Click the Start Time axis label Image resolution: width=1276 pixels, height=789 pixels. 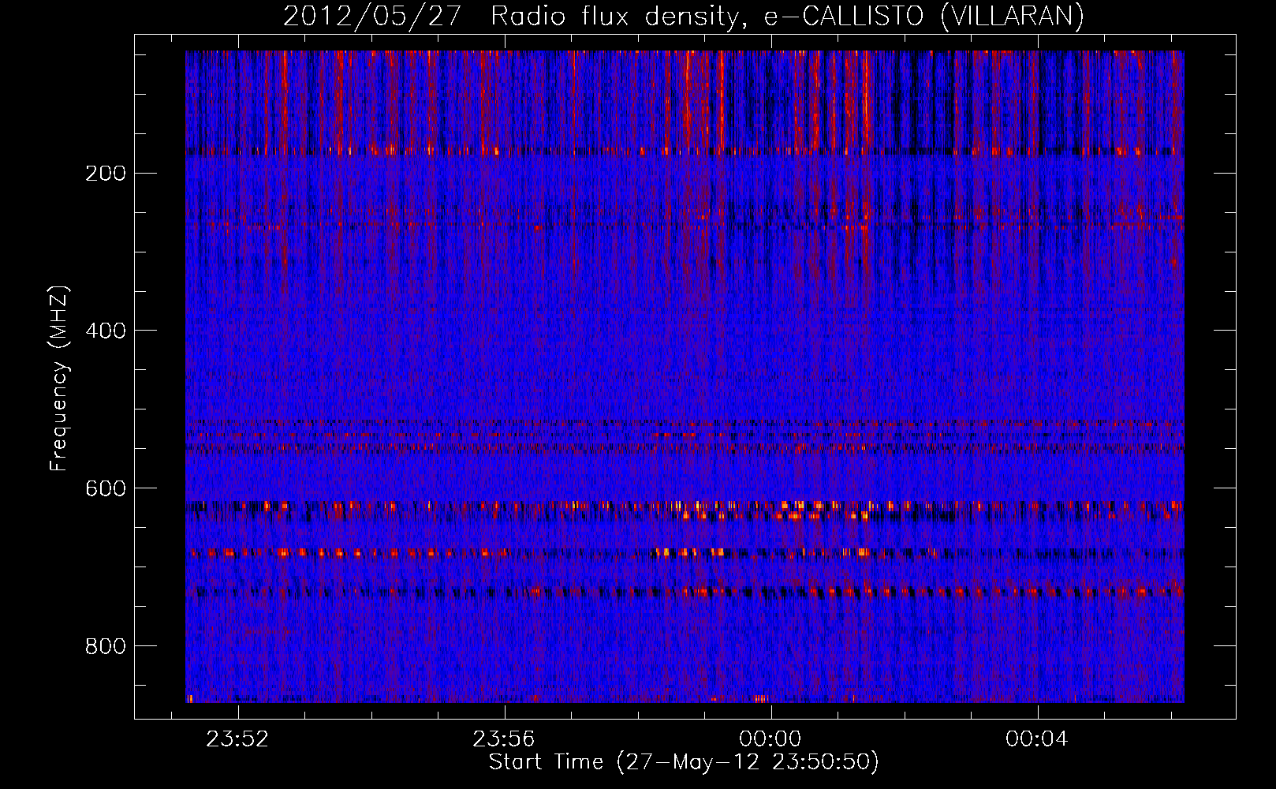pos(684,762)
